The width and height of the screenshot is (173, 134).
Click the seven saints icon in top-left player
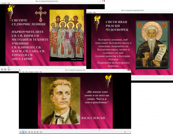pyautogui.click(x=67, y=35)
